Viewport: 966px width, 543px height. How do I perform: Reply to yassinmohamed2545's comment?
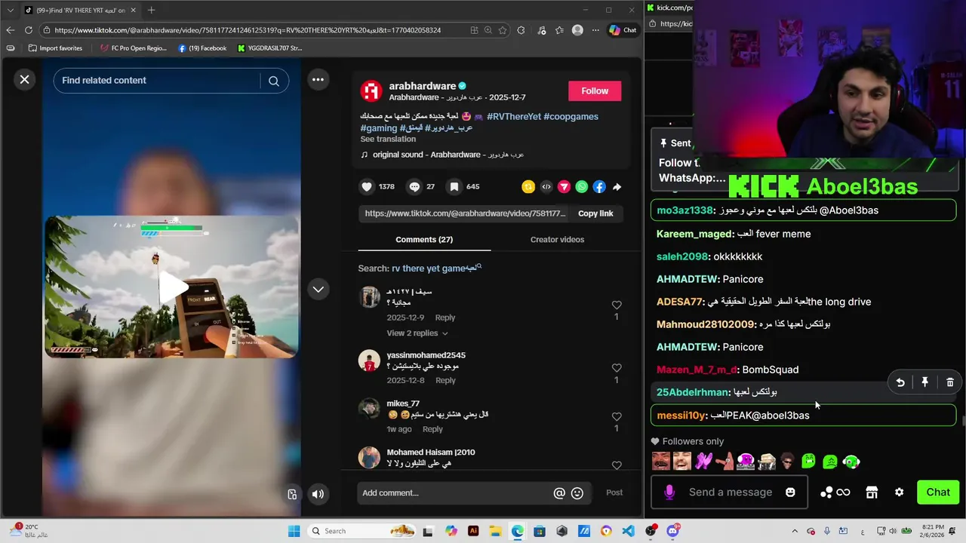tap(445, 381)
